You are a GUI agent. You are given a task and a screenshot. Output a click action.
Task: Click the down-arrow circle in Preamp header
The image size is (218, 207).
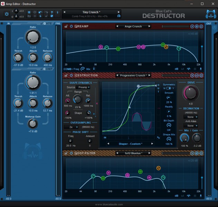192,26
